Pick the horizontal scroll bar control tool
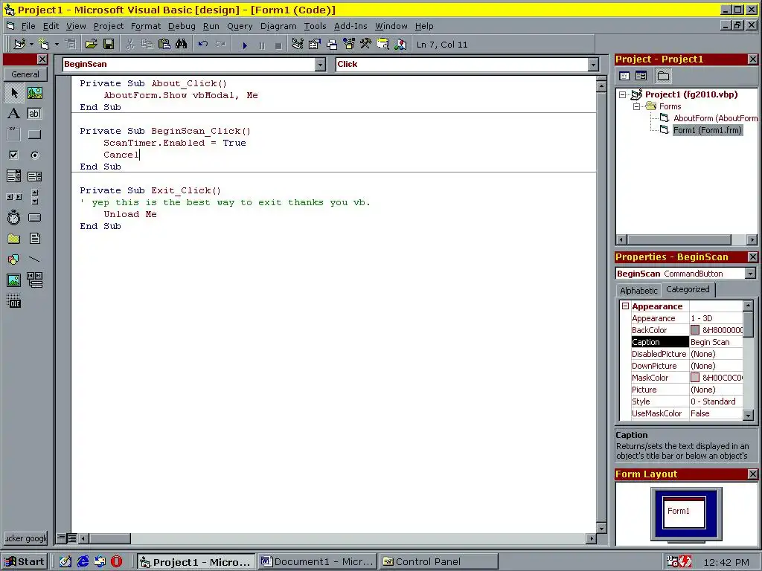 14,197
